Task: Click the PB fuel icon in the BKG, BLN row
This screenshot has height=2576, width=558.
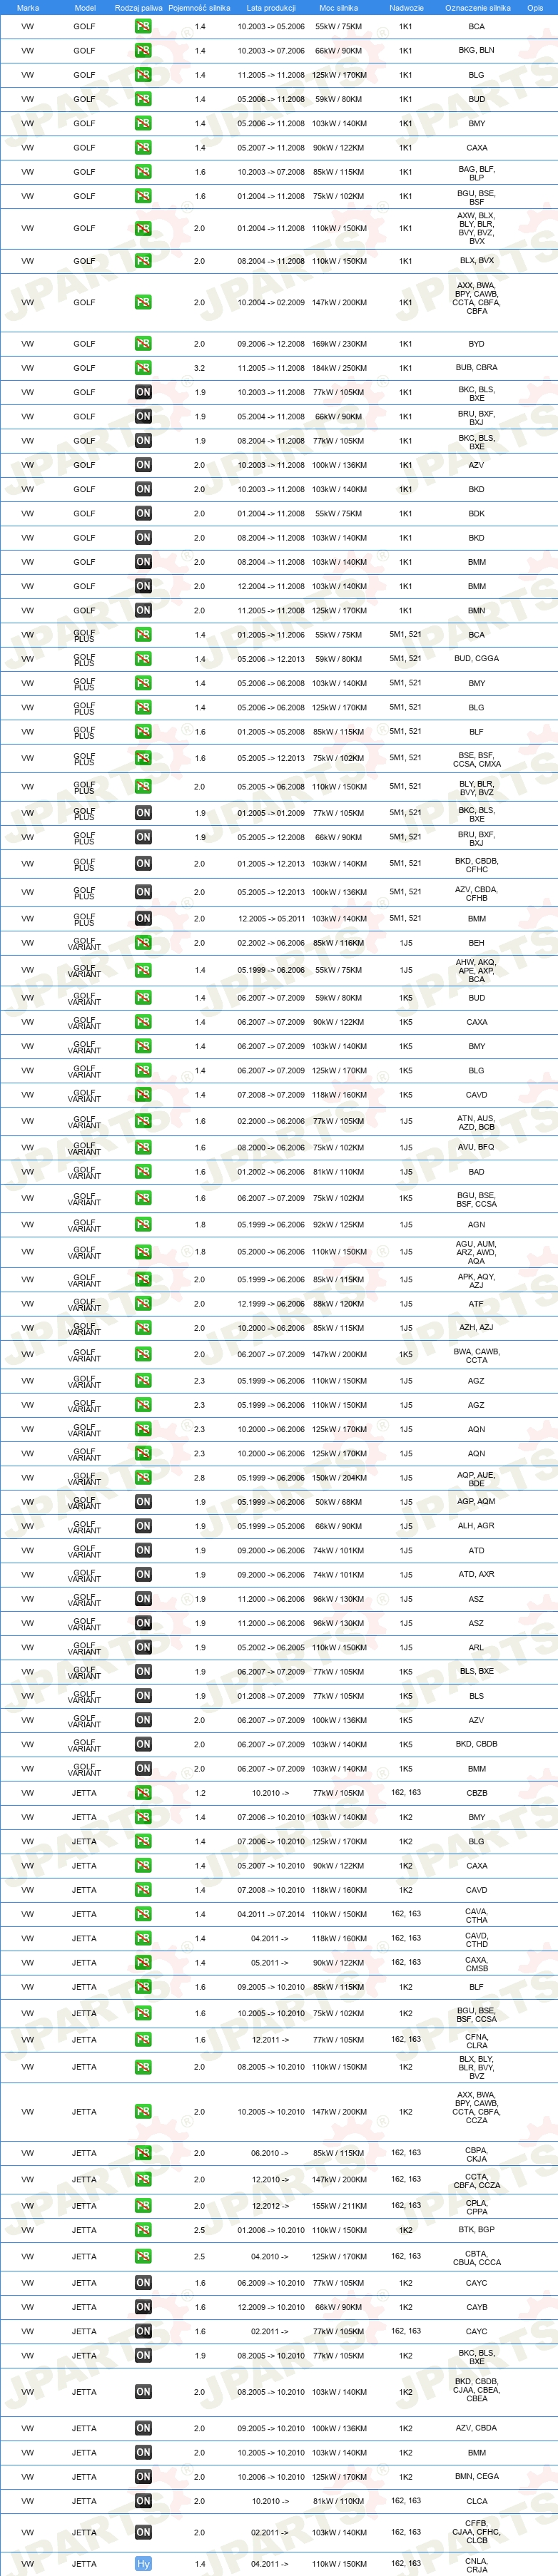Action: tap(143, 50)
